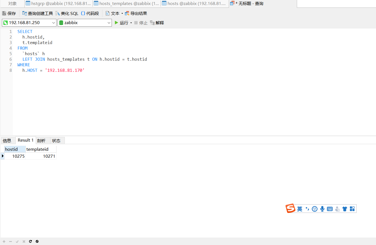Select the cell with value 10271

pyautogui.click(x=41, y=156)
